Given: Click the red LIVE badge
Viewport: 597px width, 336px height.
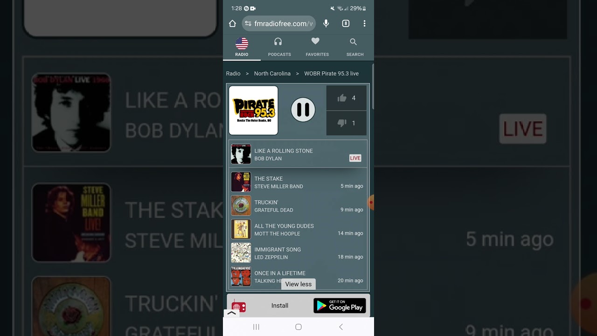Looking at the screenshot, I should 355,158.
